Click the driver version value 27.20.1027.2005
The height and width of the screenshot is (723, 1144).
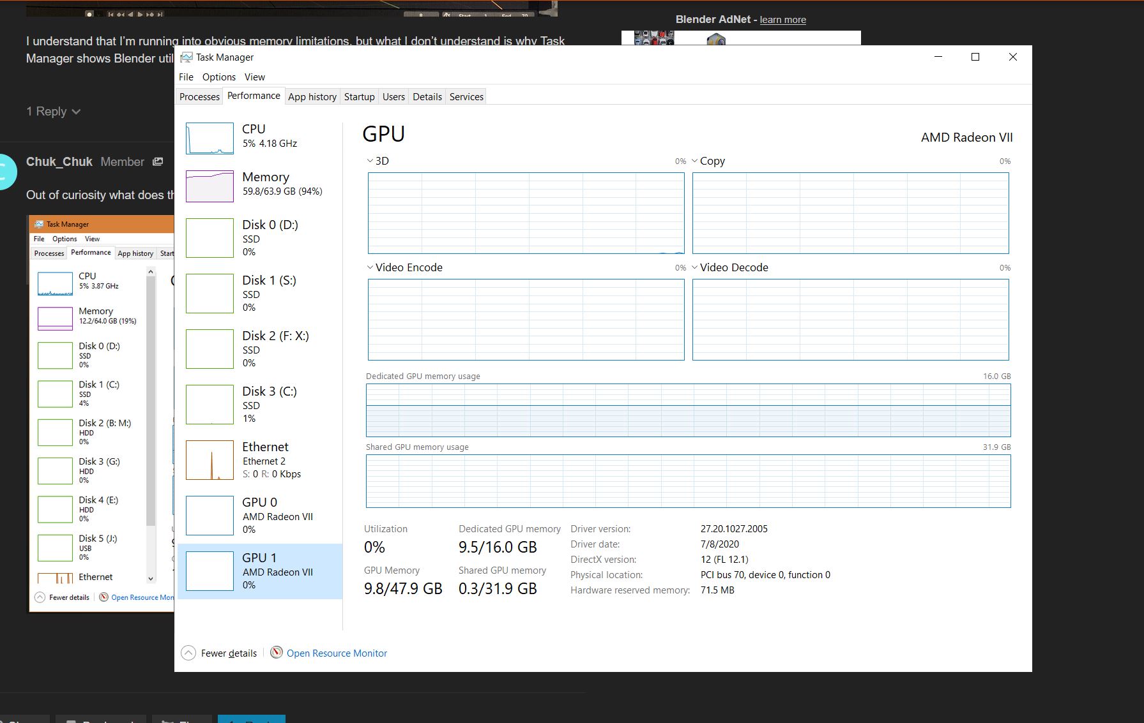(734, 529)
